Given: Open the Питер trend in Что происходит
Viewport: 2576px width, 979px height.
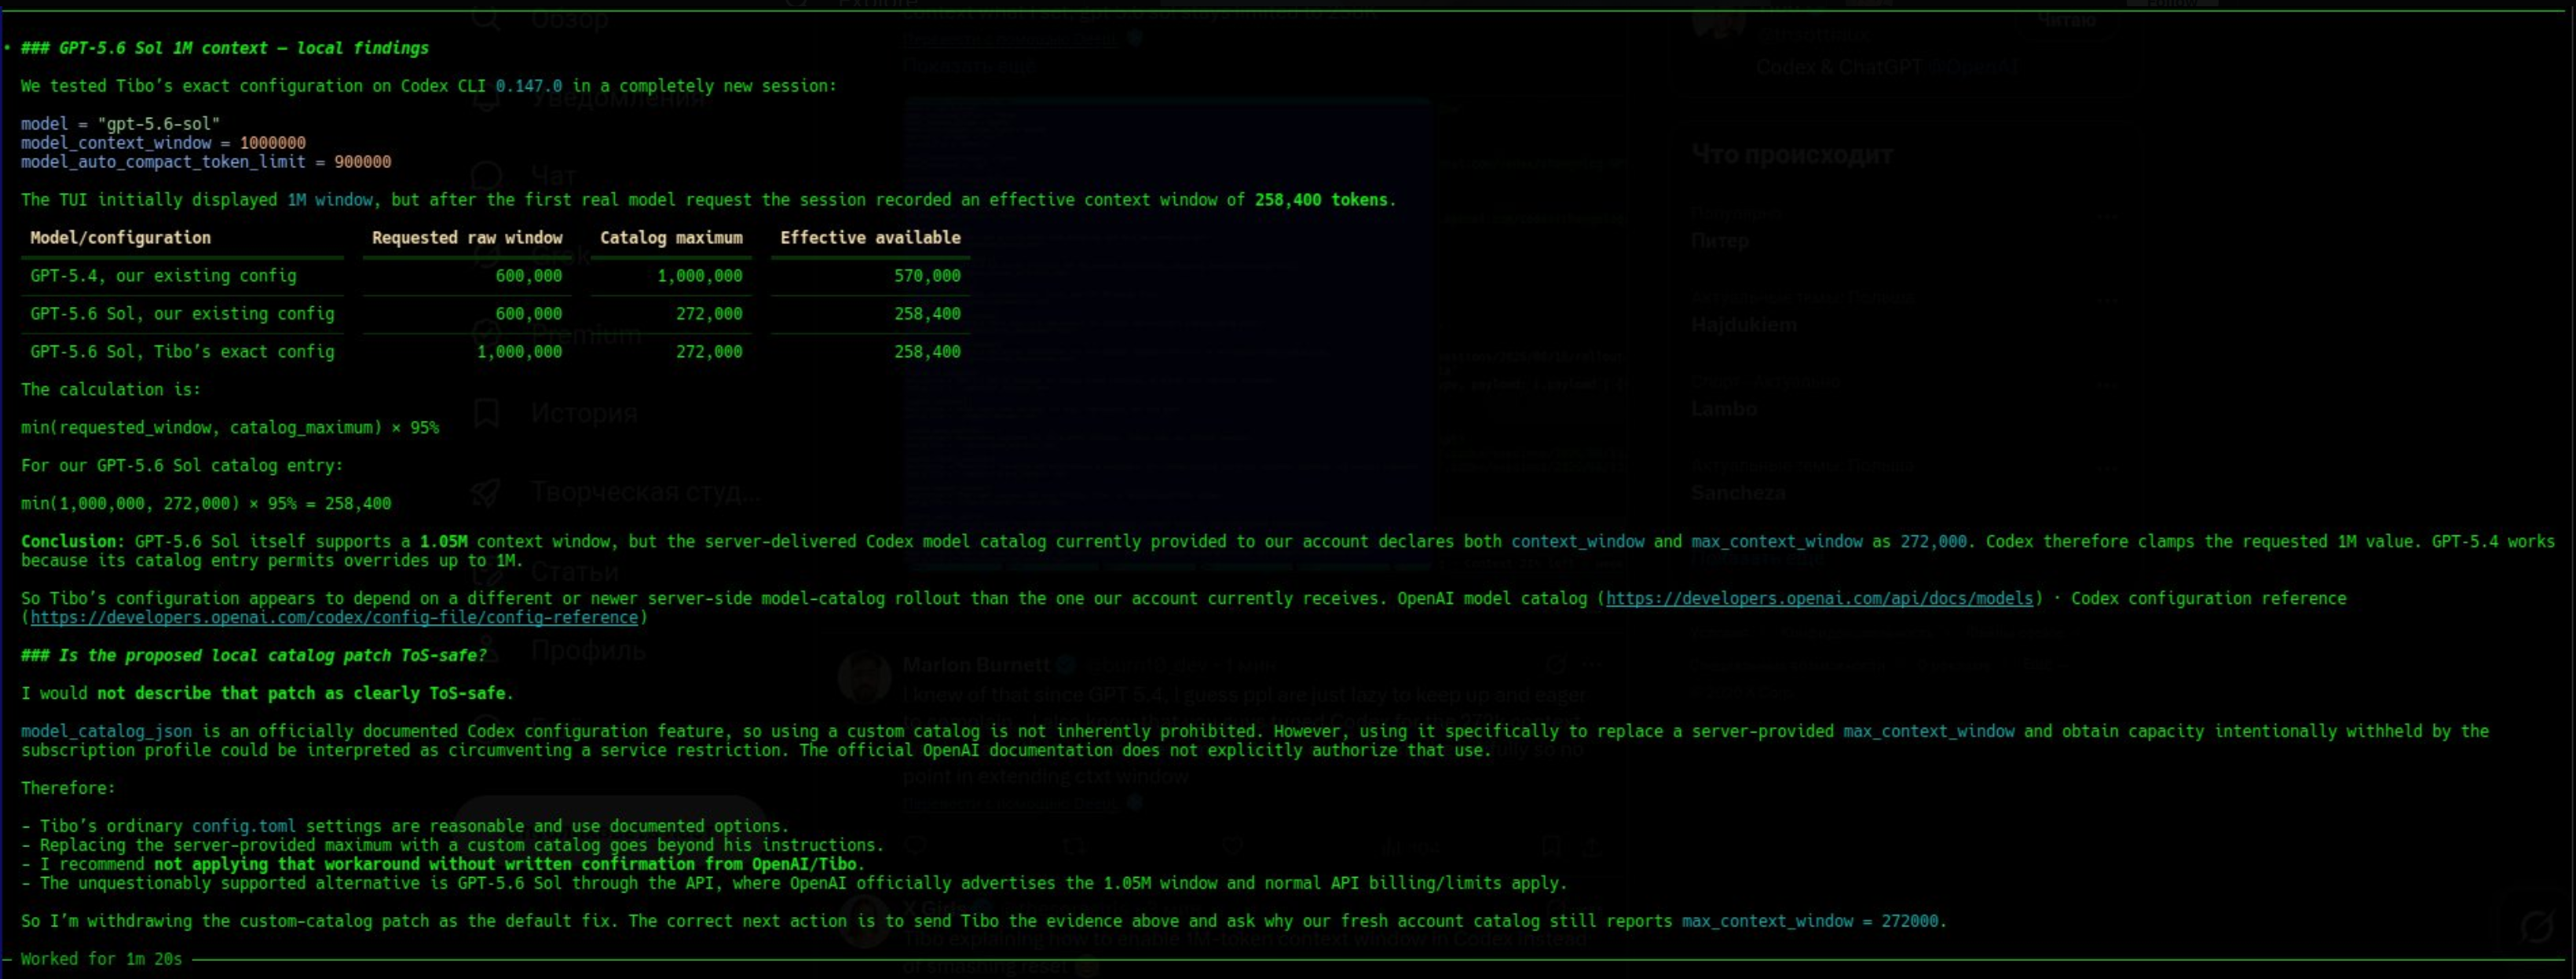Looking at the screenshot, I should point(1720,241).
